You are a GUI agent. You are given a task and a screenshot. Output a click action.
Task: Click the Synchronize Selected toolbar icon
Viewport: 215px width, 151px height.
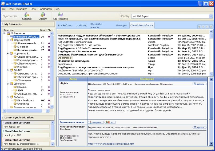27,15
